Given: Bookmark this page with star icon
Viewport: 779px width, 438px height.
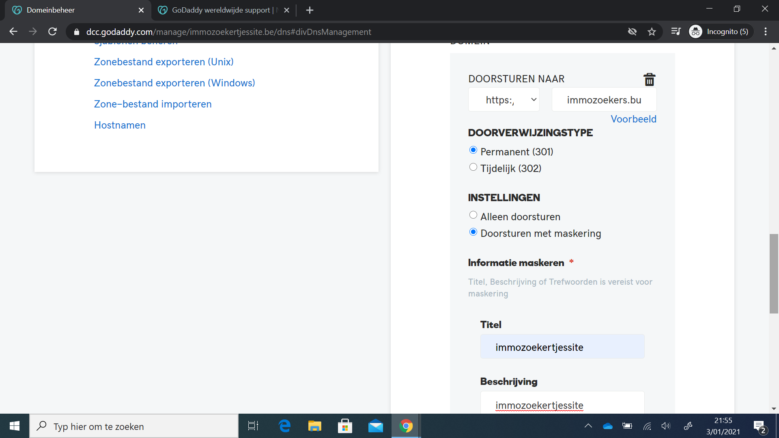Looking at the screenshot, I should tap(652, 32).
